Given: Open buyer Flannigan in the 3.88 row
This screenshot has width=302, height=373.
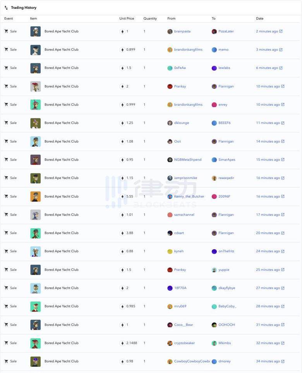Looking at the screenshot, I should coord(226,233).
